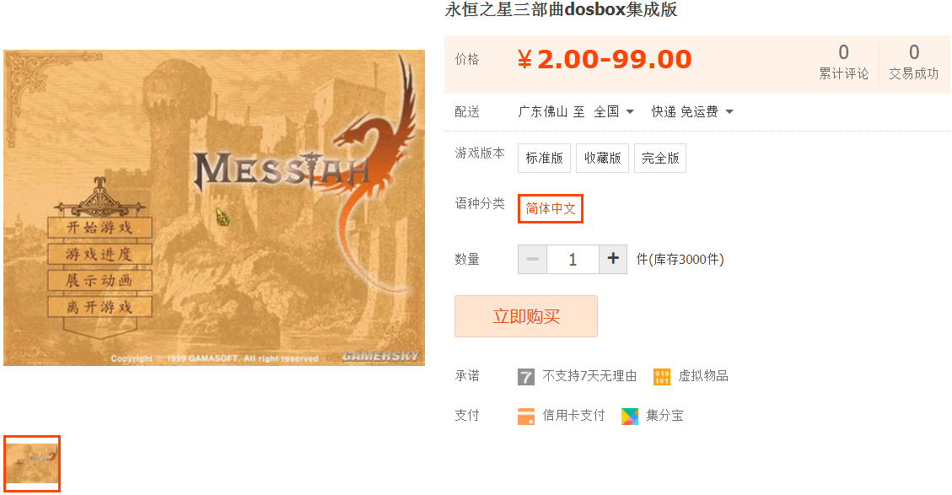The image size is (952, 495).
Task: Open the 交易成功 transaction count
Action: tap(914, 62)
